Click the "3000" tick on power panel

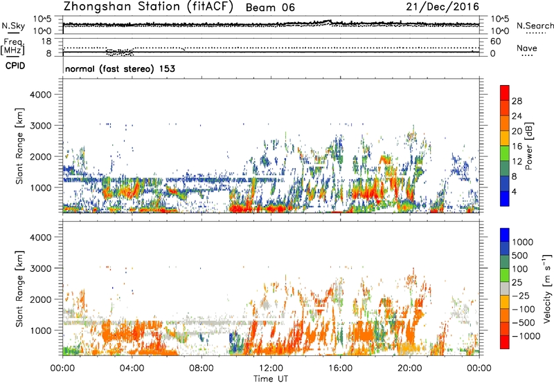41,126
